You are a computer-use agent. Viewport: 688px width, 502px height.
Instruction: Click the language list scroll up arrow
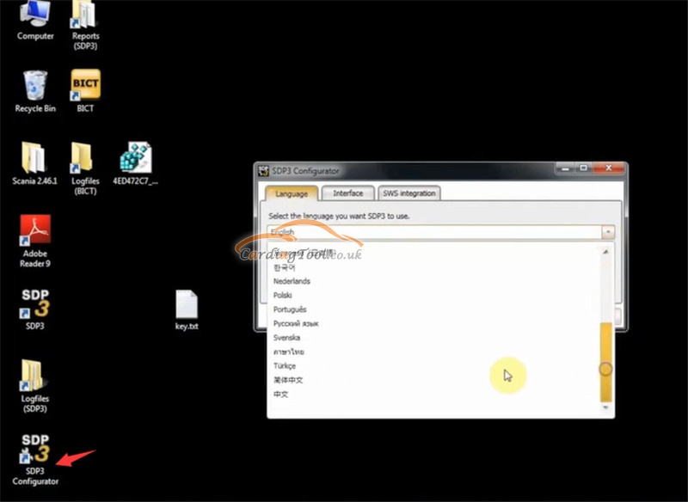coord(606,252)
